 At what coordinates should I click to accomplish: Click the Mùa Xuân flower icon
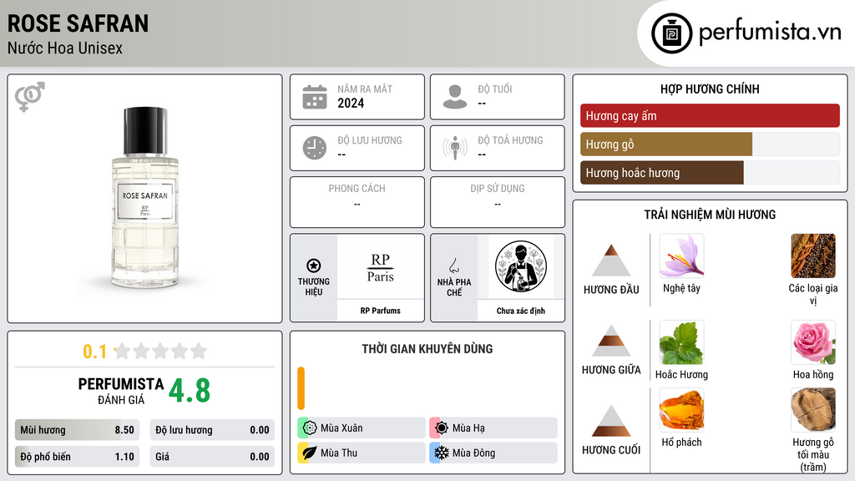point(310,428)
